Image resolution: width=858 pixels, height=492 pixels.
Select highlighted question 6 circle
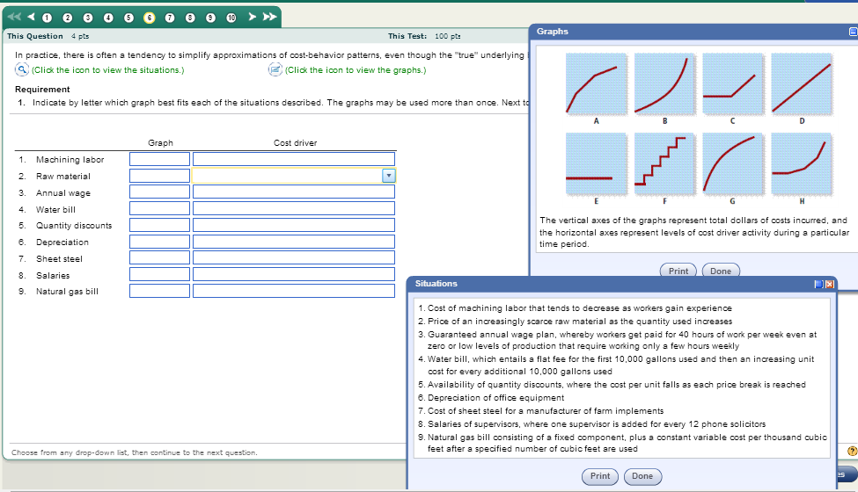[149, 18]
